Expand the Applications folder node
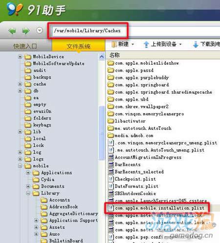Image resolution: width=220 pixels, height=243 pixels. [28, 172]
